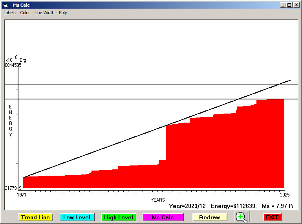Open the Line Width menu

tap(44, 13)
